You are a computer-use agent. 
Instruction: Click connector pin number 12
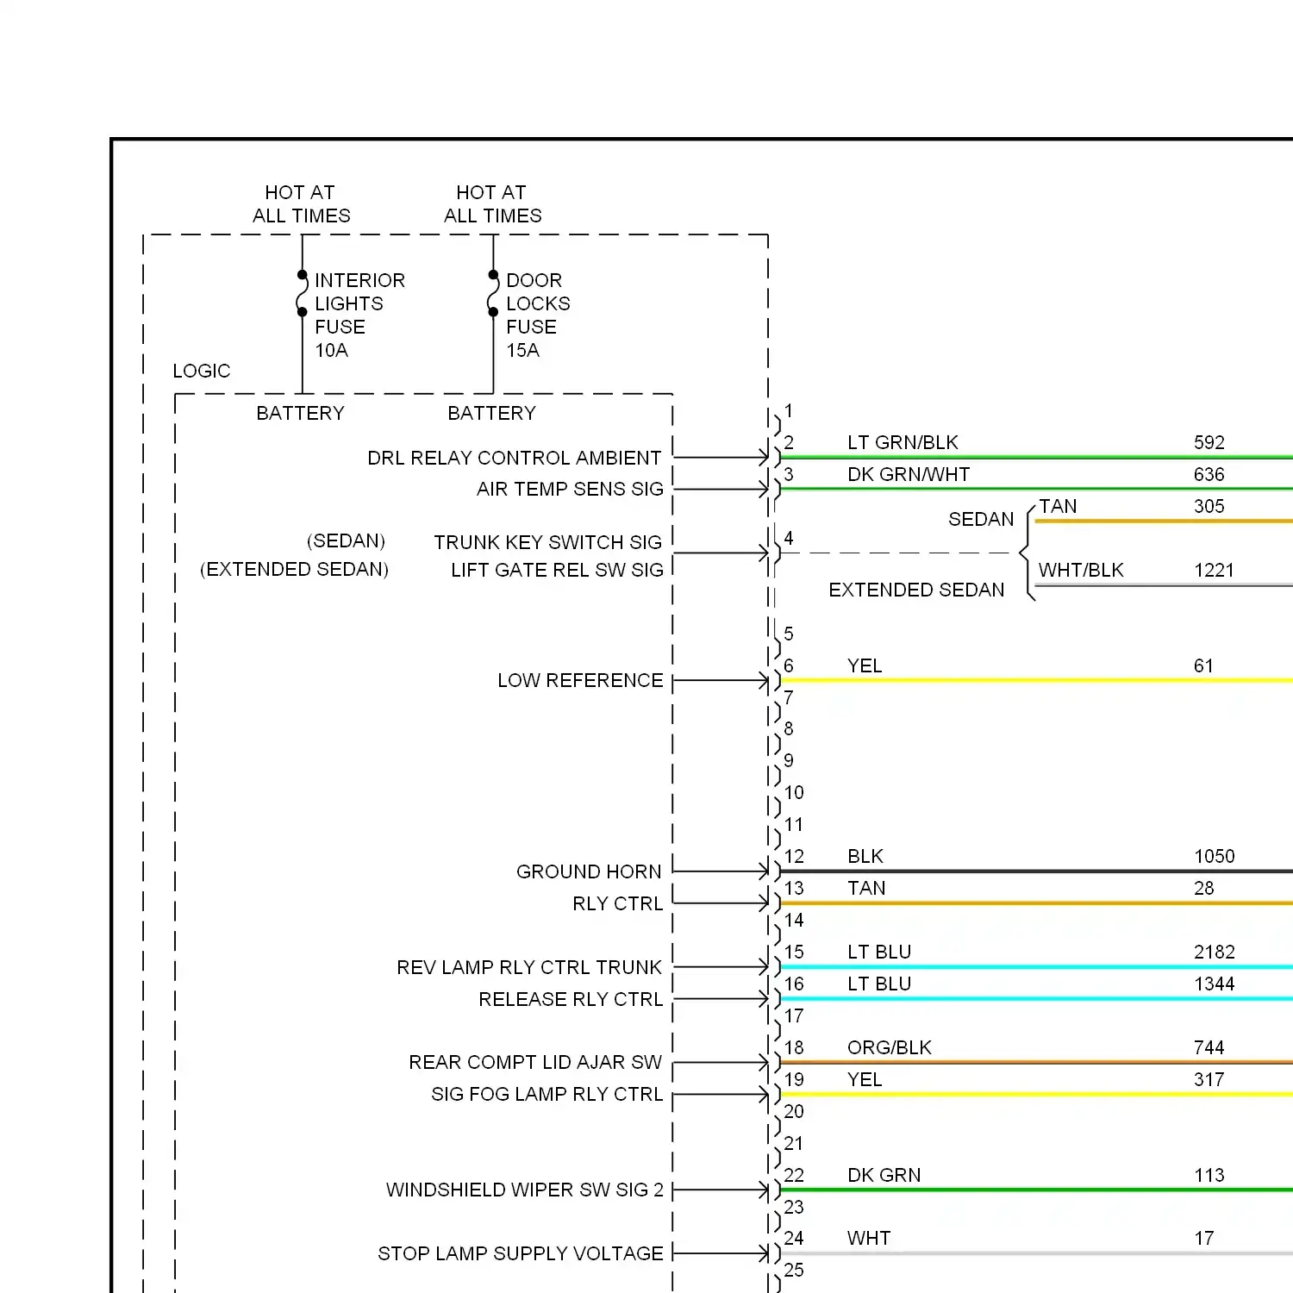(794, 856)
